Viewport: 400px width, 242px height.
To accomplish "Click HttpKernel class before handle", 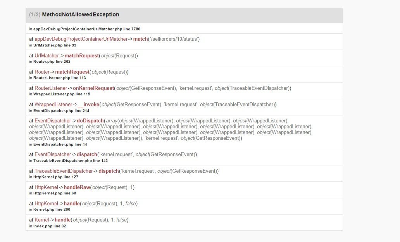I will [46, 204].
